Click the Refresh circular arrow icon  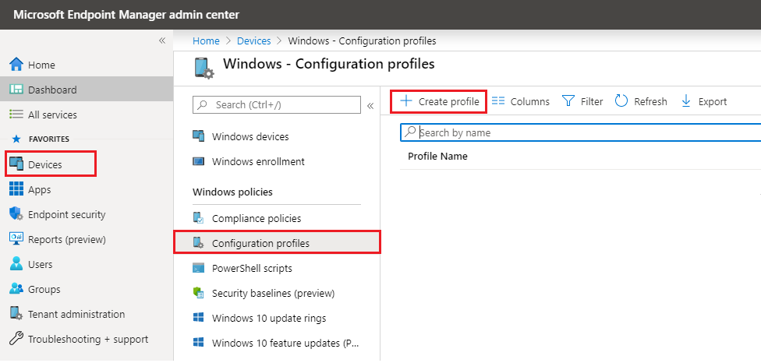[621, 101]
